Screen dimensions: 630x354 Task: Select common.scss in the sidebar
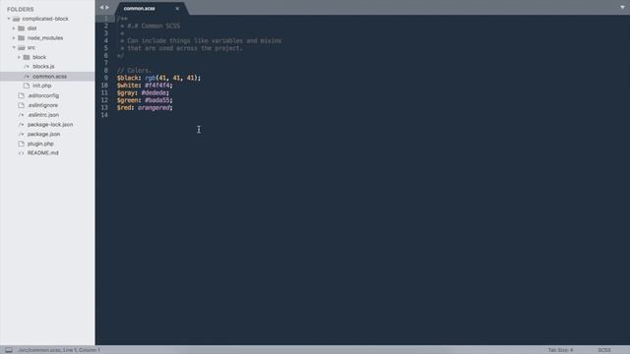click(x=50, y=76)
